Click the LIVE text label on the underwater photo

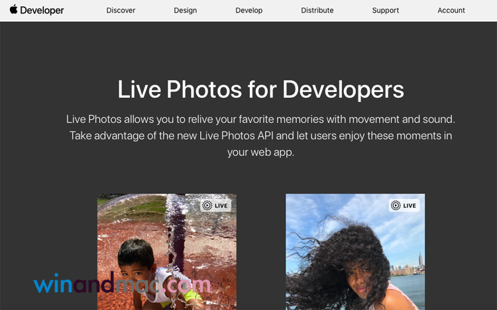coord(221,206)
